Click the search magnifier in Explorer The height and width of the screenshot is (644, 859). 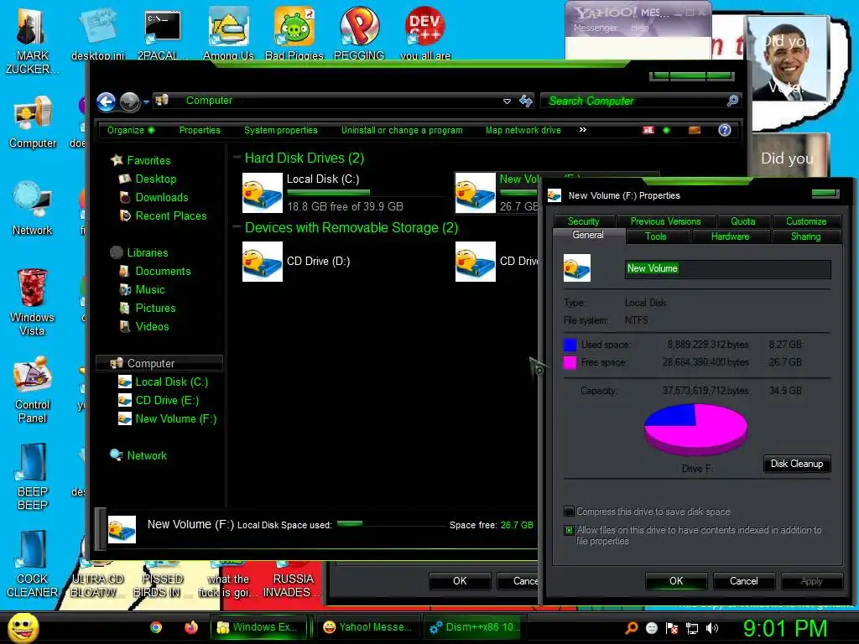[732, 101]
